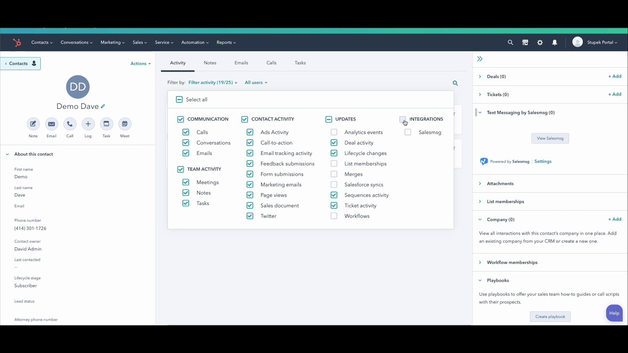Image resolution: width=628 pixels, height=353 pixels.
Task: Check the Analytics events checkbox
Action: [x=334, y=132]
